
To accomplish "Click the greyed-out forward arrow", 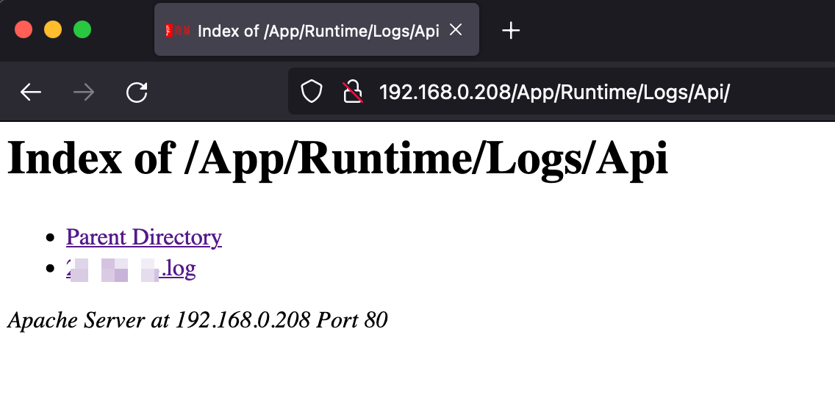I will (x=84, y=93).
